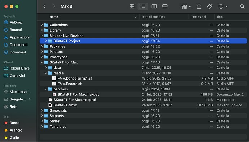
Task: Open AirDrop in the sidebar
Action: 16,22
